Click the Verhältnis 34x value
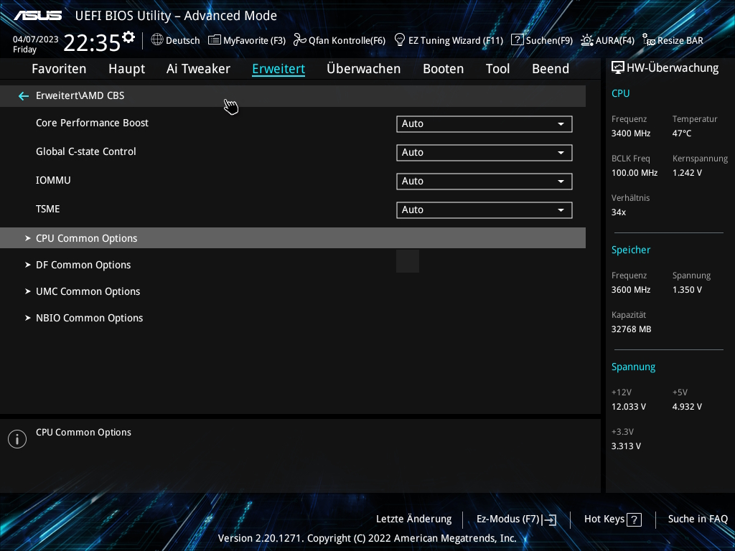 [618, 212]
